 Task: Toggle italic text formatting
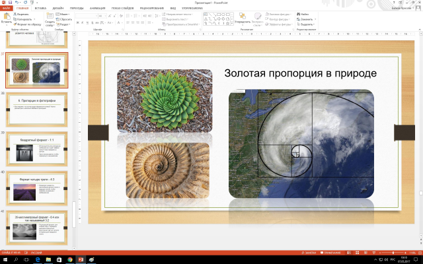pos(82,23)
